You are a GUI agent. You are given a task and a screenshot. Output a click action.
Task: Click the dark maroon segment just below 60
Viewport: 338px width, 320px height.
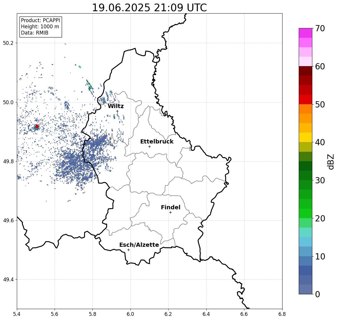tap(306, 71)
